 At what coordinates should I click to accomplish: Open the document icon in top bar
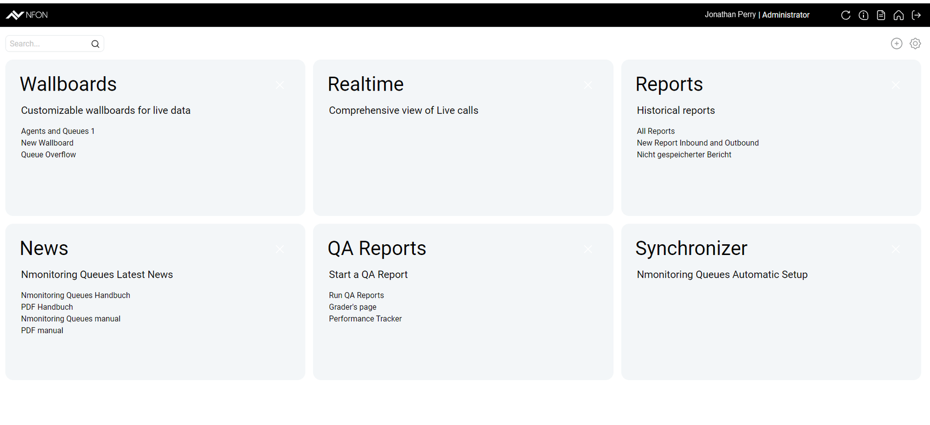[881, 15]
